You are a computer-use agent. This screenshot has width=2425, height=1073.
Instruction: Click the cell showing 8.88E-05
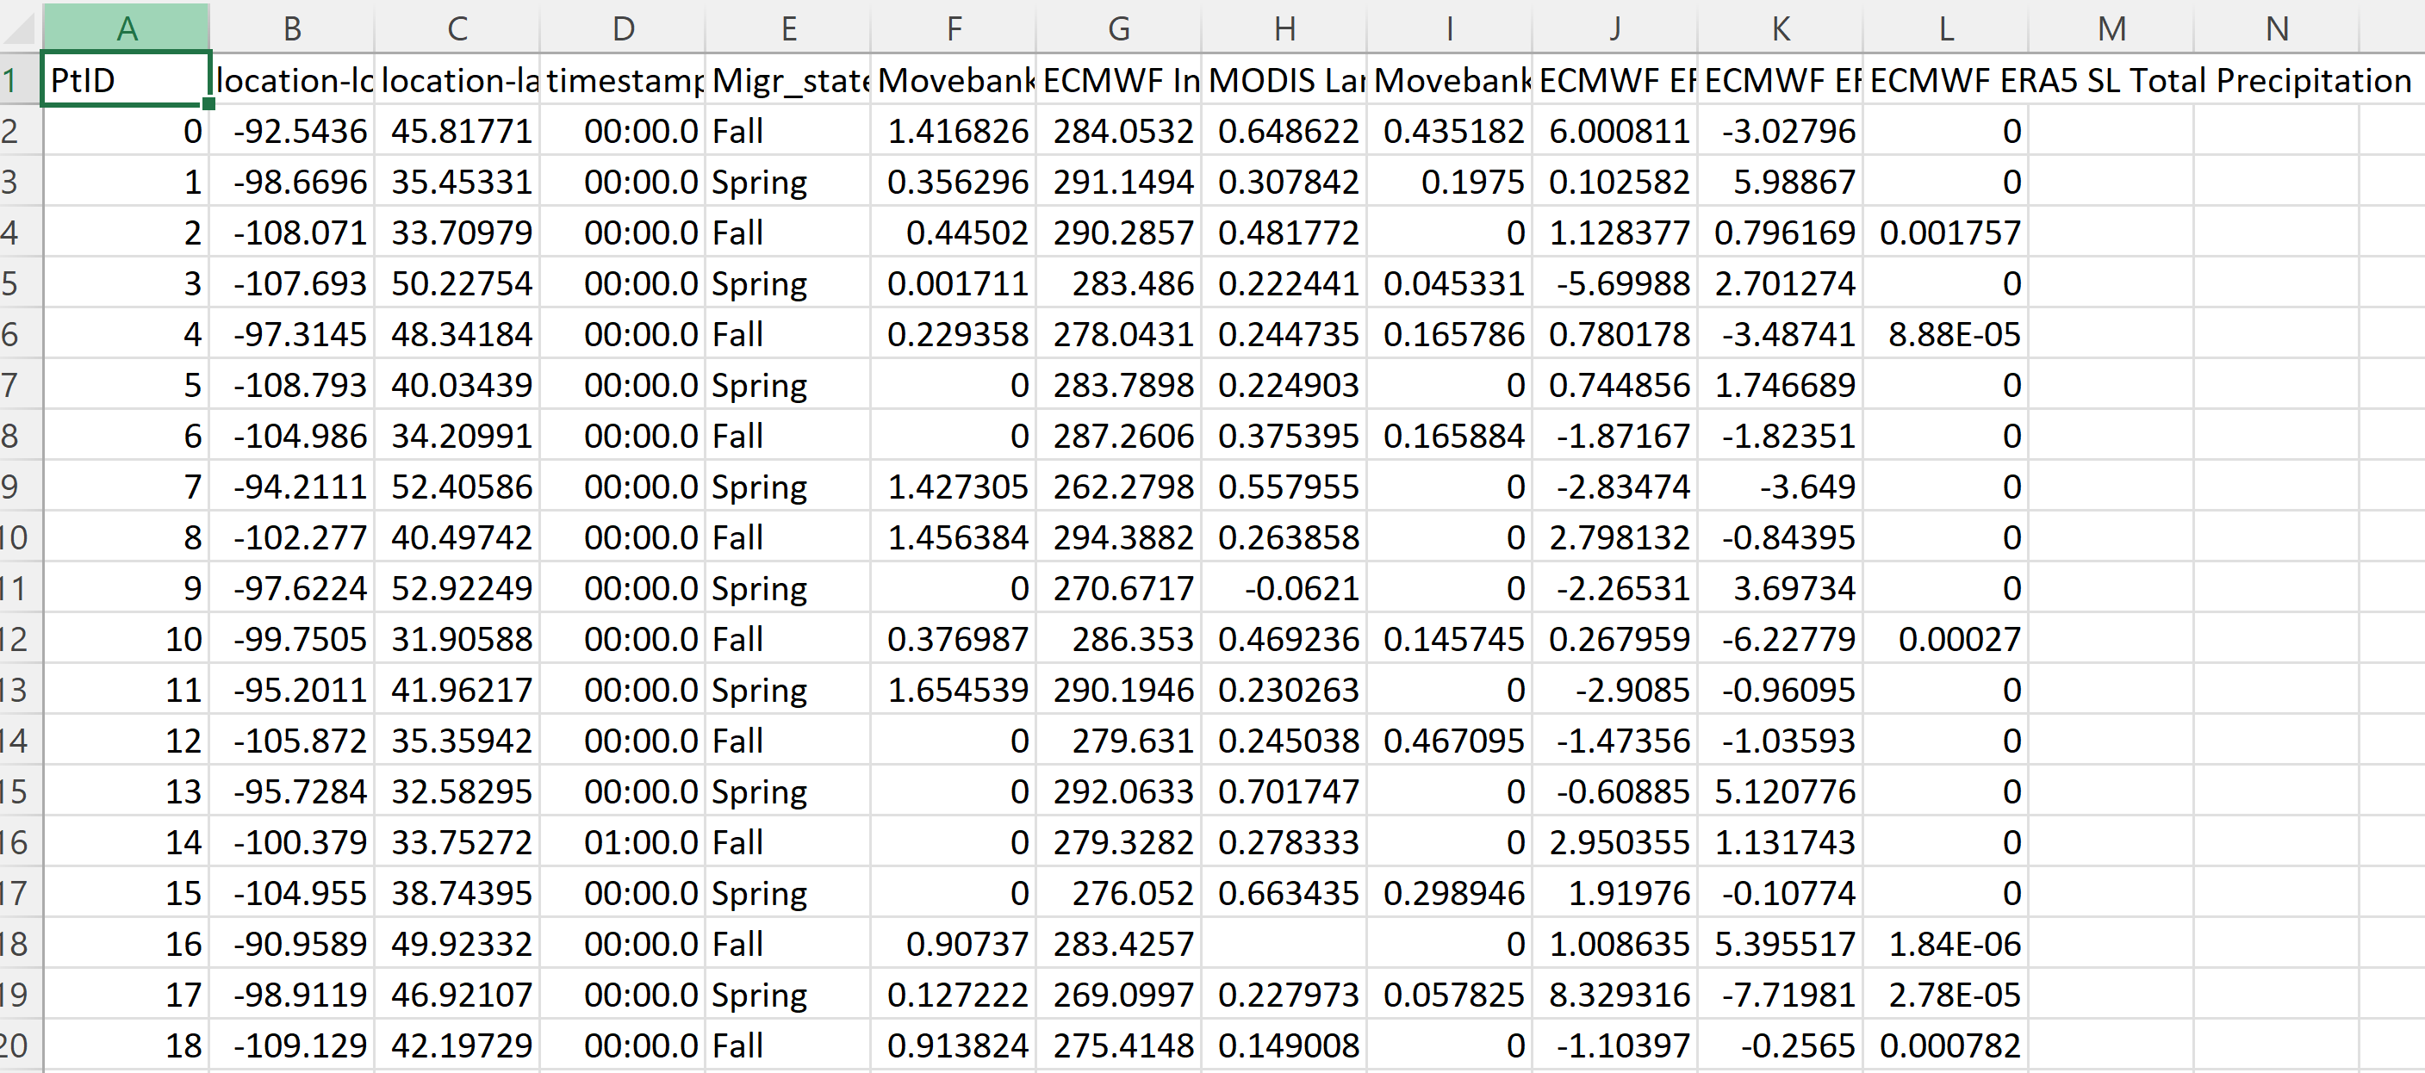pos(1945,334)
